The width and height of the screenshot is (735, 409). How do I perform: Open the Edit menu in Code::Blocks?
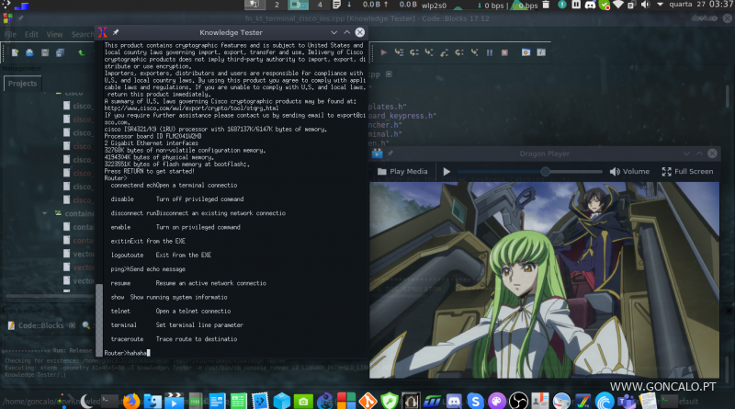coord(31,35)
